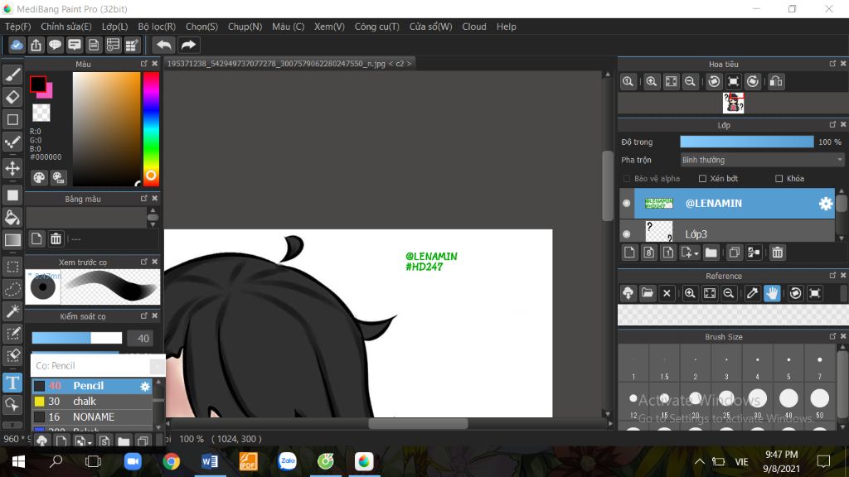The height and width of the screenshot is (477, 849).
Task: Zoom in on the Navigator panel
Action: [x=652, y=82]
